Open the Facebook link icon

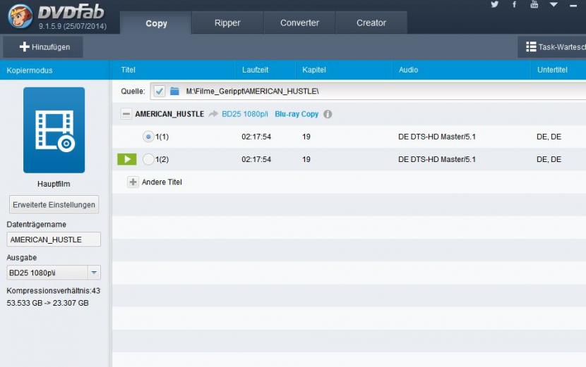pyautogui.click(x=514, y=5)
